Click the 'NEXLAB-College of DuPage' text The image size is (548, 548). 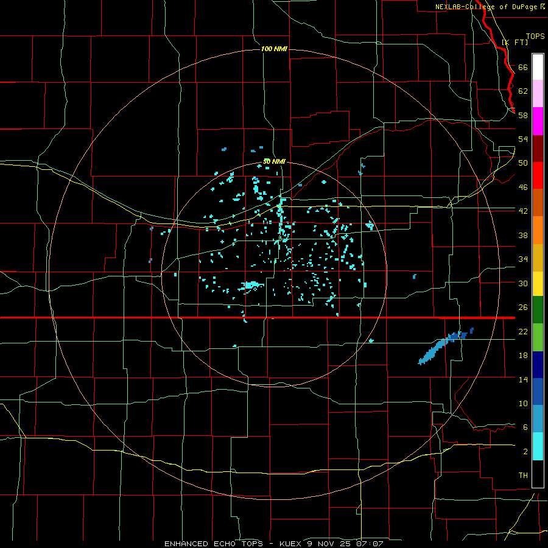[486, 7]
